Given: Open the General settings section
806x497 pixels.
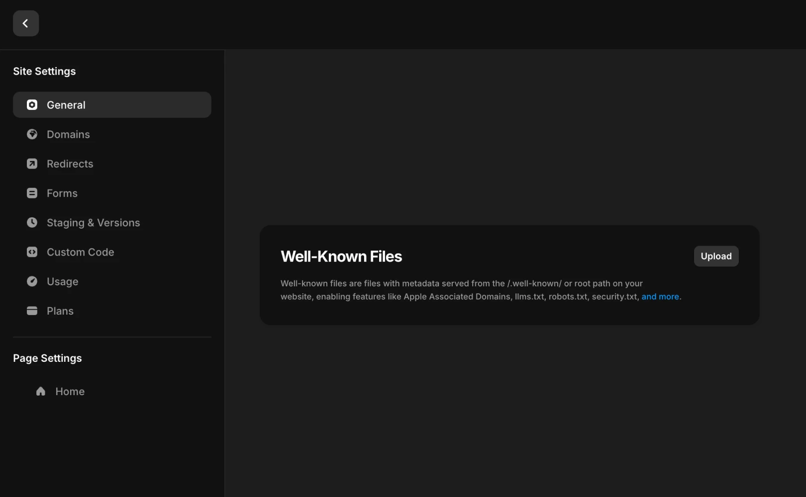Looking at the screenshot, I should (112, 105).
